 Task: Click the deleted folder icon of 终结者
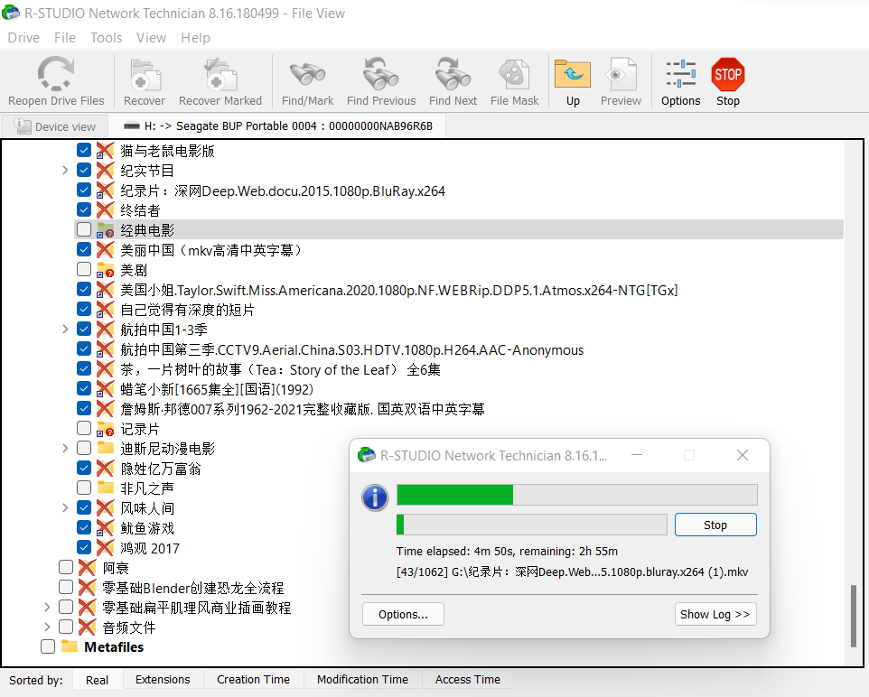(106, 210)
